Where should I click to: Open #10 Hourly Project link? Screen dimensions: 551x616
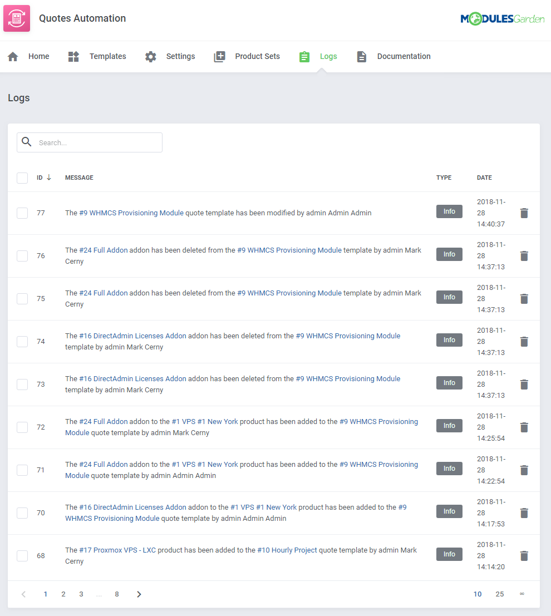[287, 550]
